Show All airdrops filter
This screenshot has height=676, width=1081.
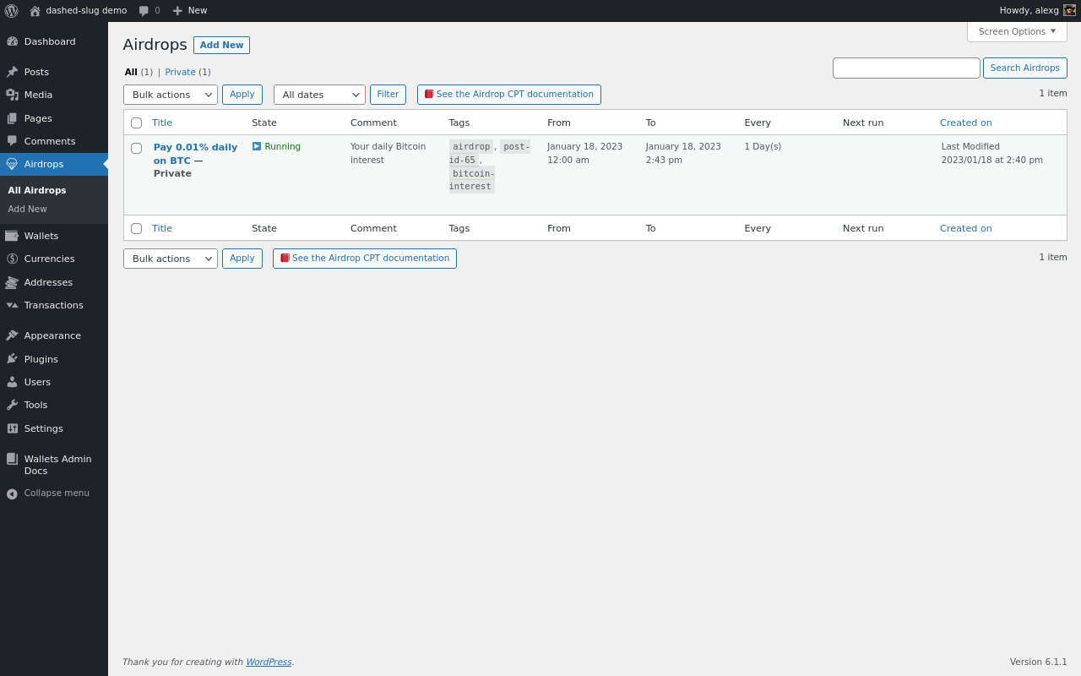[131, 72]
